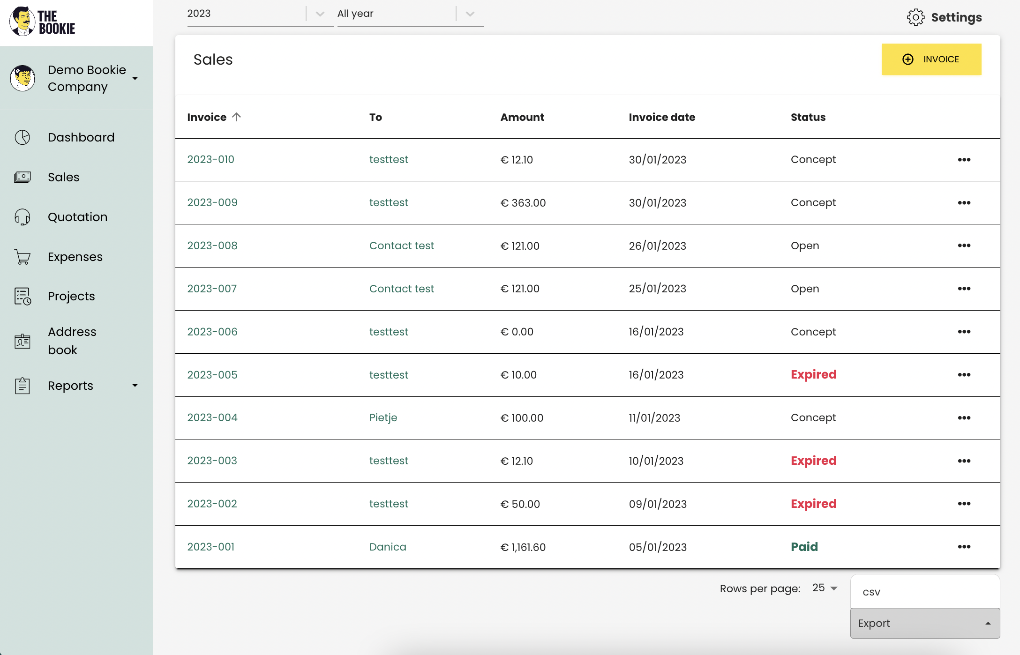The height and width of the screenshot is (655, 1020).
Task: Click the Sales money icon in sidebar
Action: (22, 177)
